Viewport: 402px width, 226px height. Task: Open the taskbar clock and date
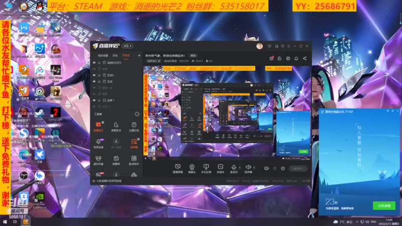[389, 222]
